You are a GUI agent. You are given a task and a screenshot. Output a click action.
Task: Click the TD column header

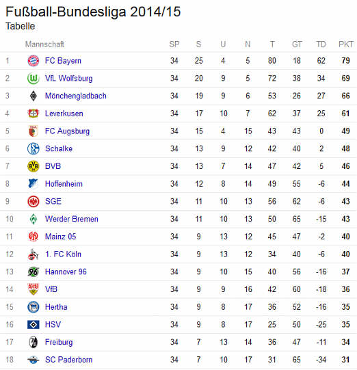[x=321, y=44]
